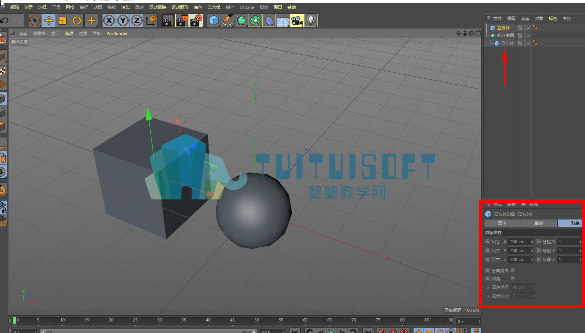
Task: Add a Camera object
Action: coord(297,20)
